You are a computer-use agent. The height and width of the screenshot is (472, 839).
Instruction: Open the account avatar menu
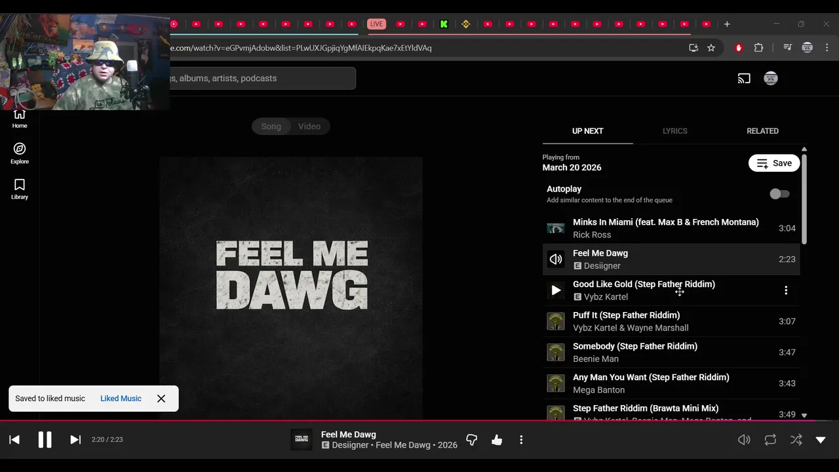[x=771, y=79]
